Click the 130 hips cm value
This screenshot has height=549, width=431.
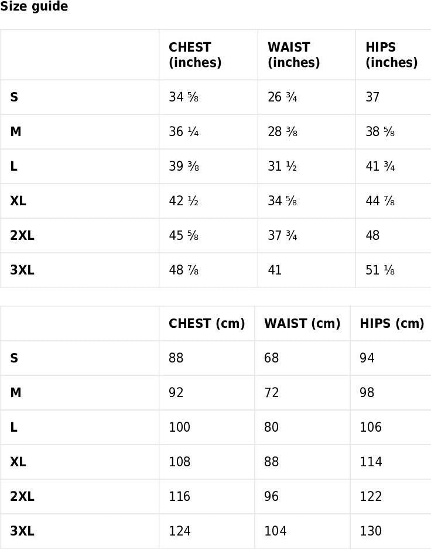[x=371, y=531]
